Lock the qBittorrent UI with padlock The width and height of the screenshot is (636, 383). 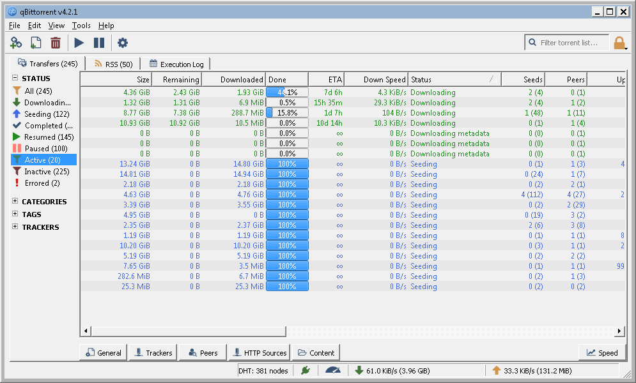point(619,43)
